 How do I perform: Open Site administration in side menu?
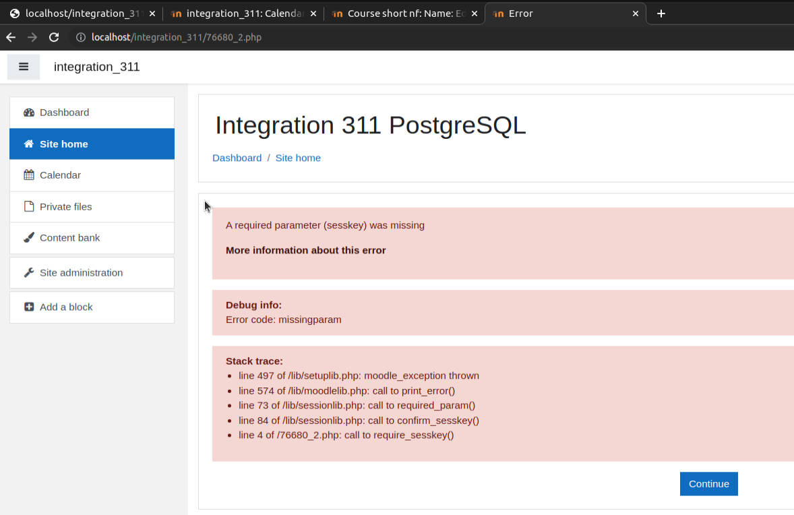tap(92, 272)
